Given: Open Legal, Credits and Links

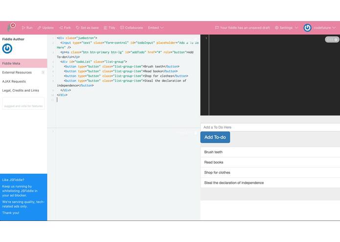Looking at the screenshot, I should pos(23,90).
